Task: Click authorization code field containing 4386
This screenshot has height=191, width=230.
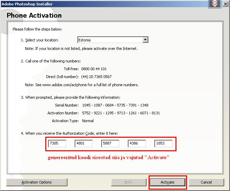Action: click(x=137, y=144)
